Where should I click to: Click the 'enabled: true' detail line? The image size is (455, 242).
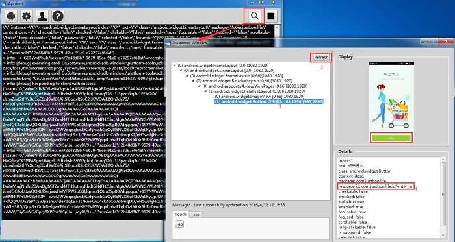(350, 207)
